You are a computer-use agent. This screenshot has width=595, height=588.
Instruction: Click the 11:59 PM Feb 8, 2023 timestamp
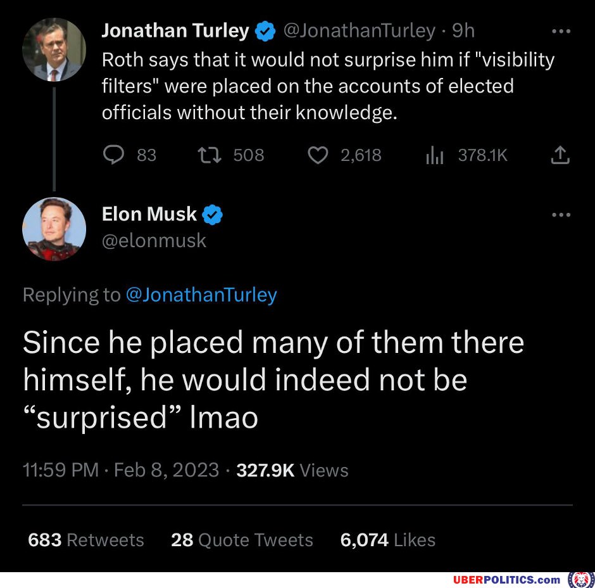pos(120,470)
